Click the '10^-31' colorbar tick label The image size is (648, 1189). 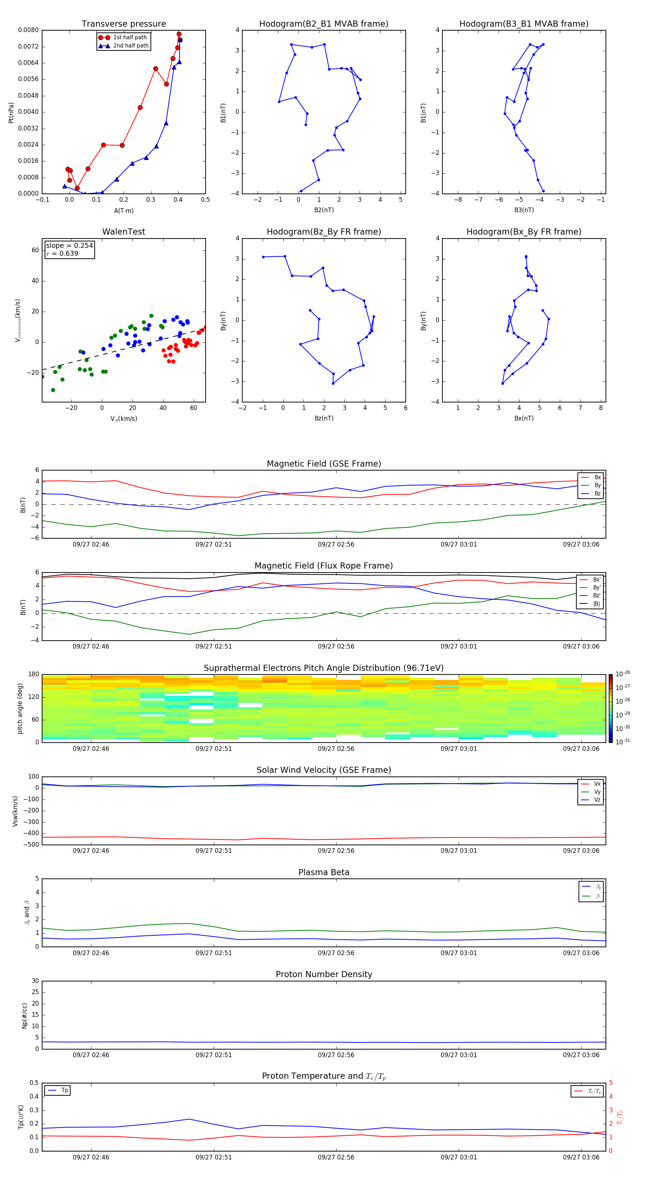click(x=623, y=742)
